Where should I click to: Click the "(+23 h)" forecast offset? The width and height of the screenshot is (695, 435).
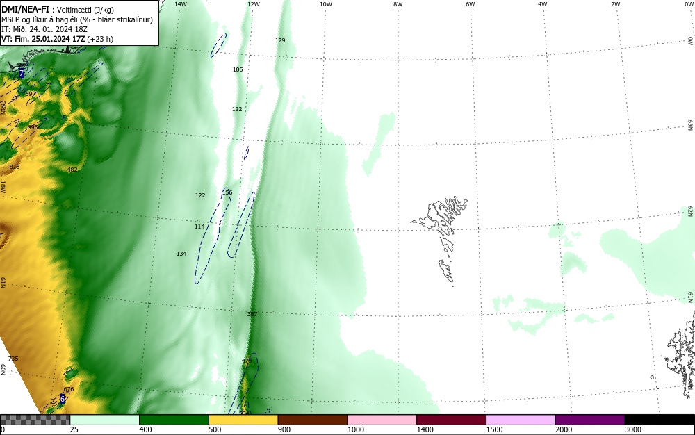[x=100, y=39]
